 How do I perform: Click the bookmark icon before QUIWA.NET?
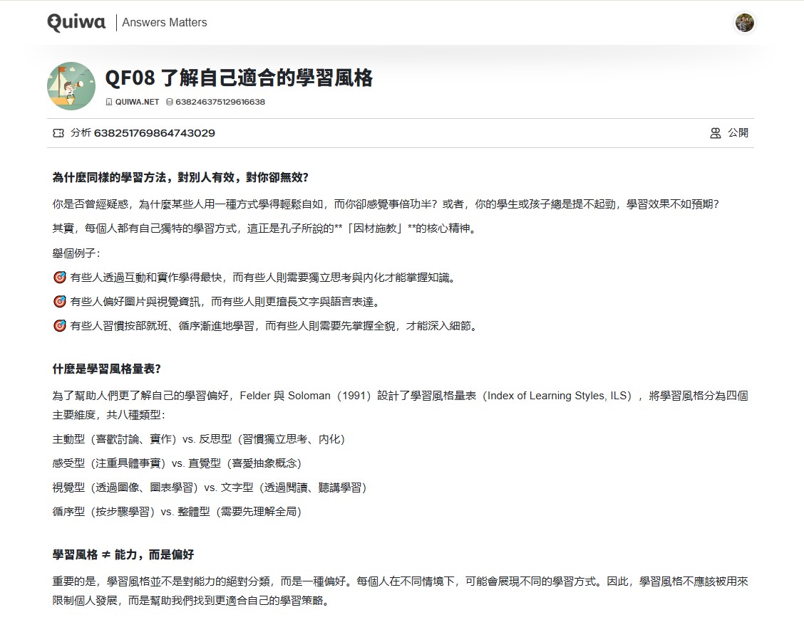point(109,102)
